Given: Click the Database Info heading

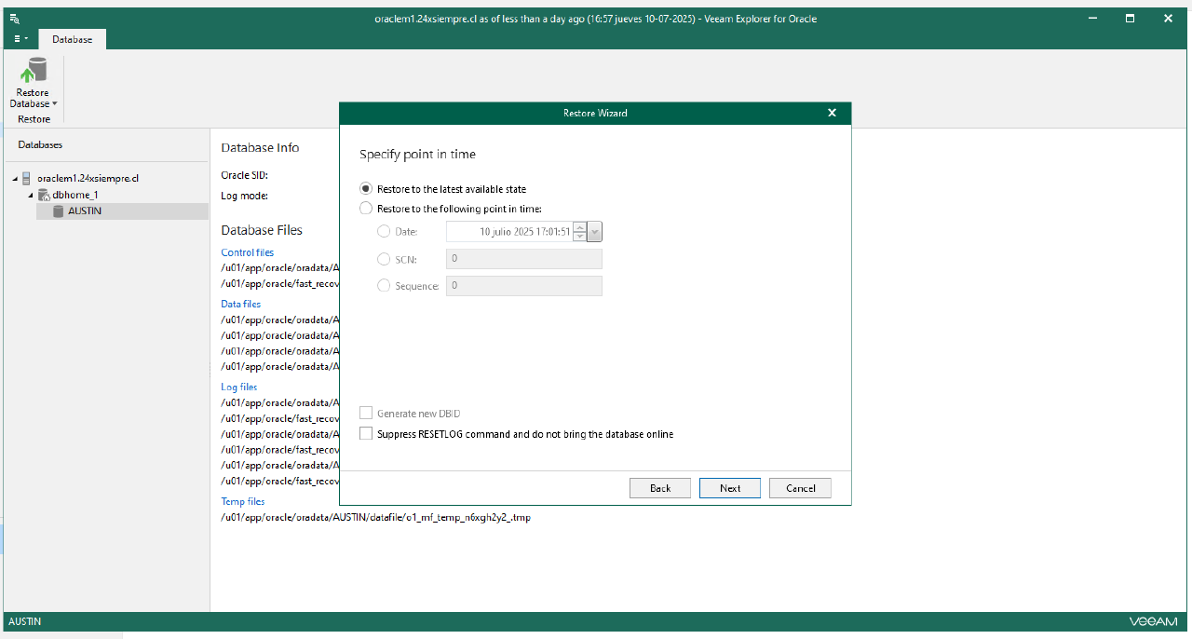Looking at the screenshot, I should [260, 147].
